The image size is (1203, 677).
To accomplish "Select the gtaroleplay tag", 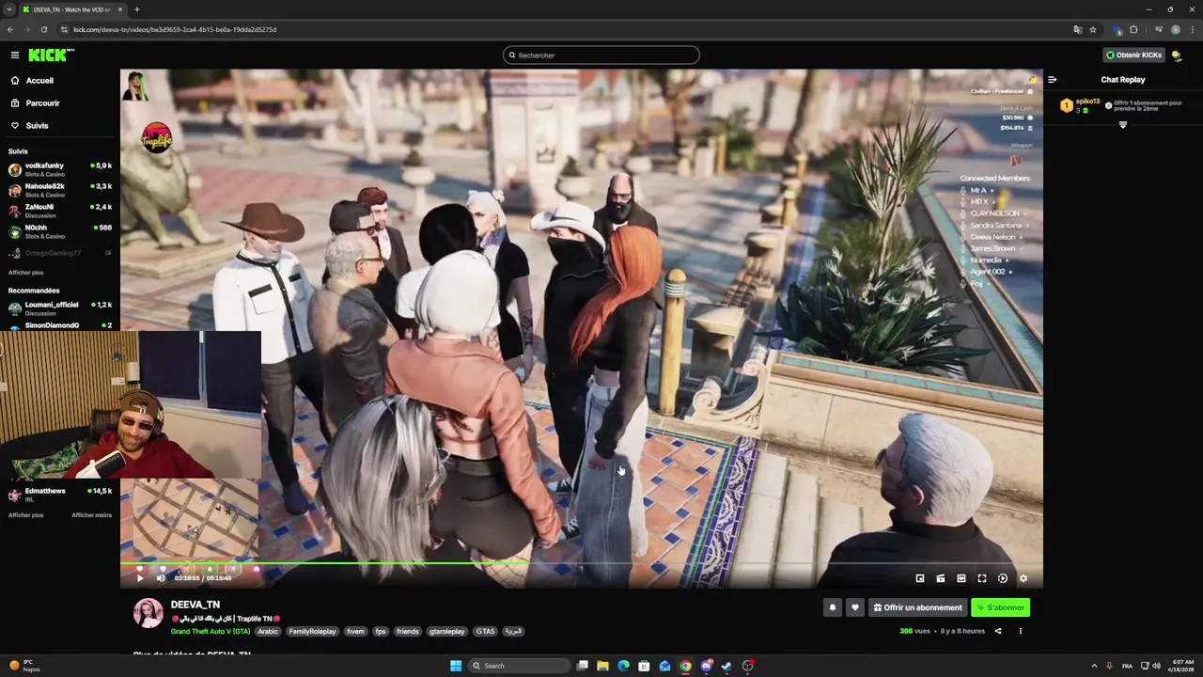I will point(447,632).
